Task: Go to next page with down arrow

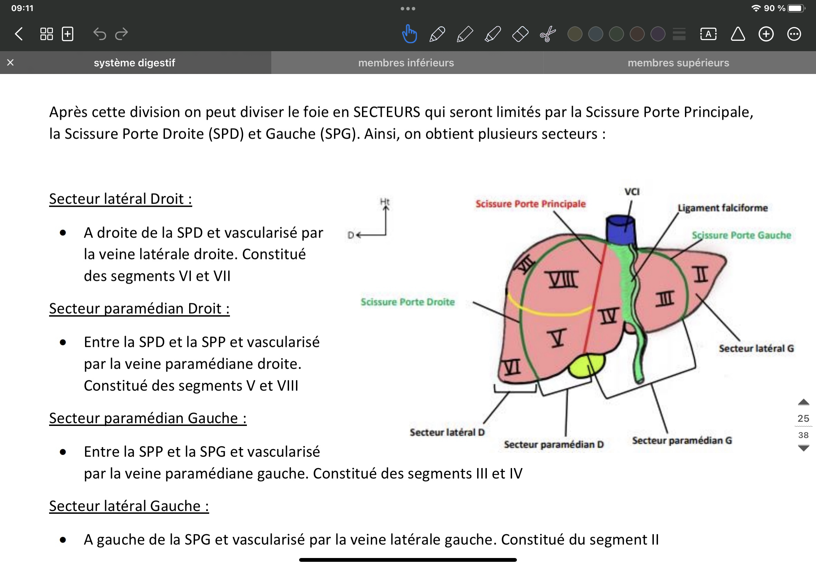Action: point(803,448)
